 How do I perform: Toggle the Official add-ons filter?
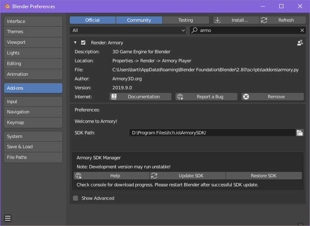click(x=93, y=20)
